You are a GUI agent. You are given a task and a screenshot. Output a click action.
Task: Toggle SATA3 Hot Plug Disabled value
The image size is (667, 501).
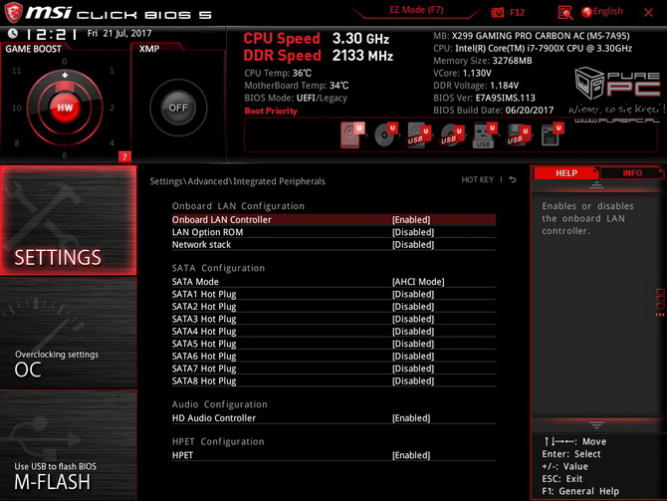413,319
